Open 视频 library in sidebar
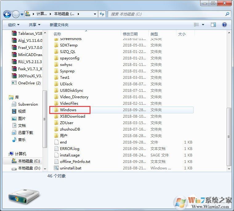Image resolution: width=234 pixels, height=211 pixels. point(19,111)
